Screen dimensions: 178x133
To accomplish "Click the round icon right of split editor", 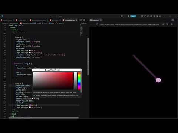I will point(84,20).
